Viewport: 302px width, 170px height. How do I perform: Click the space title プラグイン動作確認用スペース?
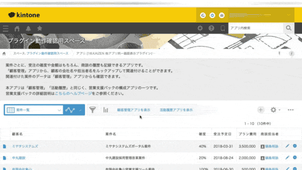pos(46,41)
